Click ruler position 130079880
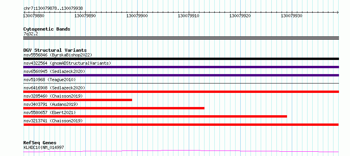The width and height of the screenshot is (350, 156). (x=34, y=16)
